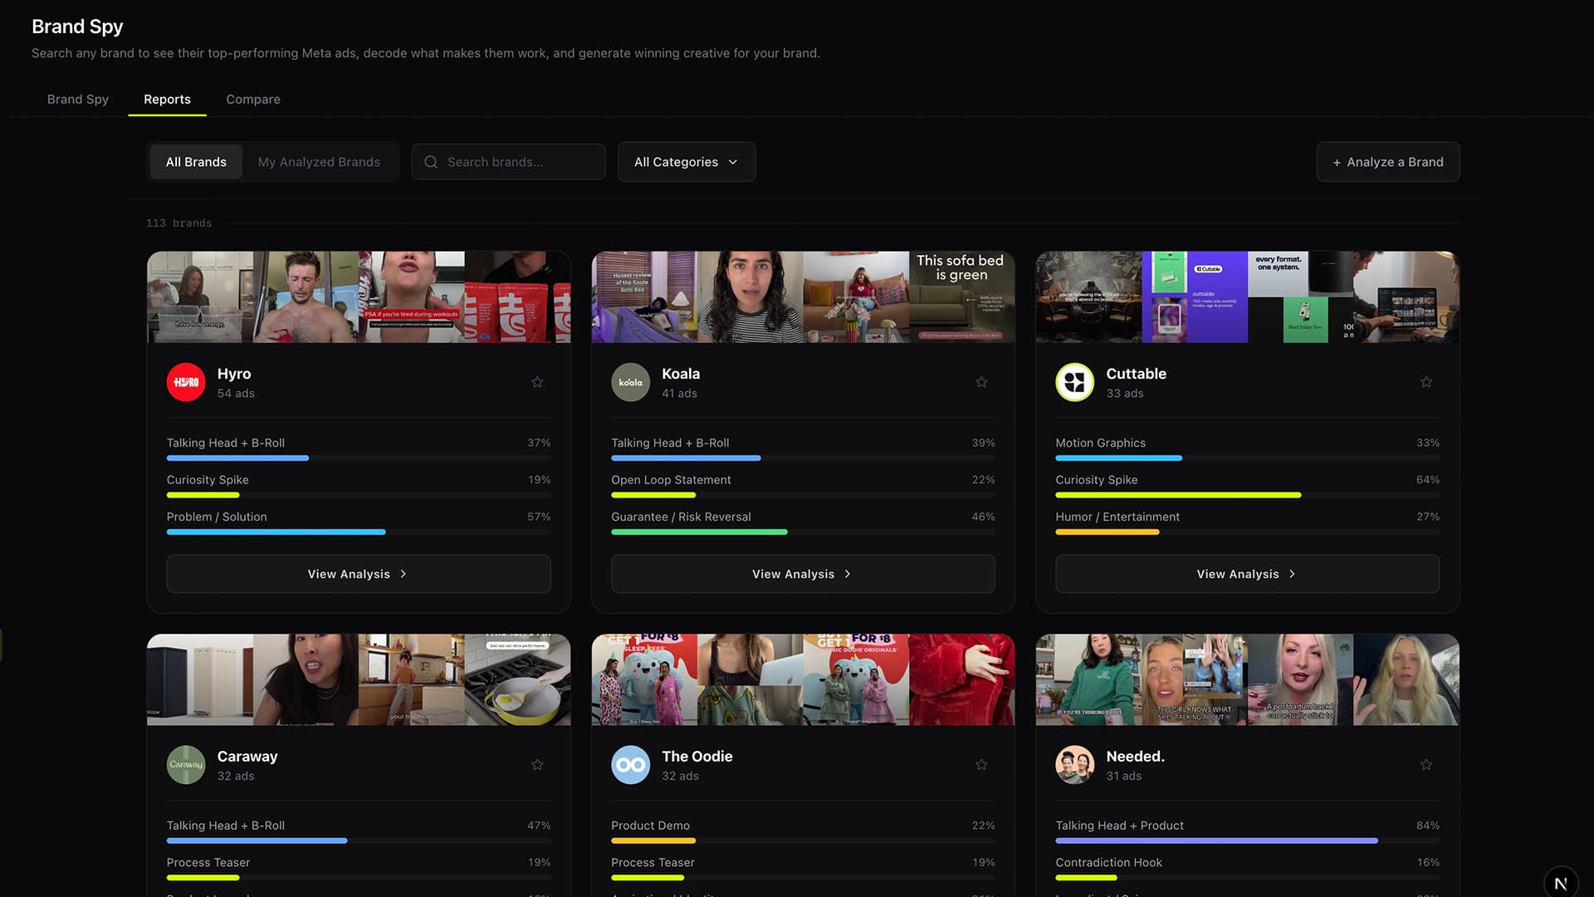Viewport: 1594px width, 897px height.
Task: Open the All Categories dropdown
Action: click(x=687, y=162)
